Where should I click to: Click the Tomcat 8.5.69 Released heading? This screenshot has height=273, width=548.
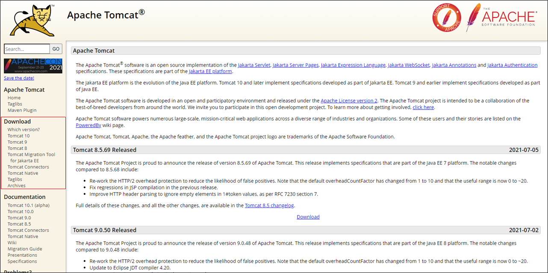coord(105,150)
